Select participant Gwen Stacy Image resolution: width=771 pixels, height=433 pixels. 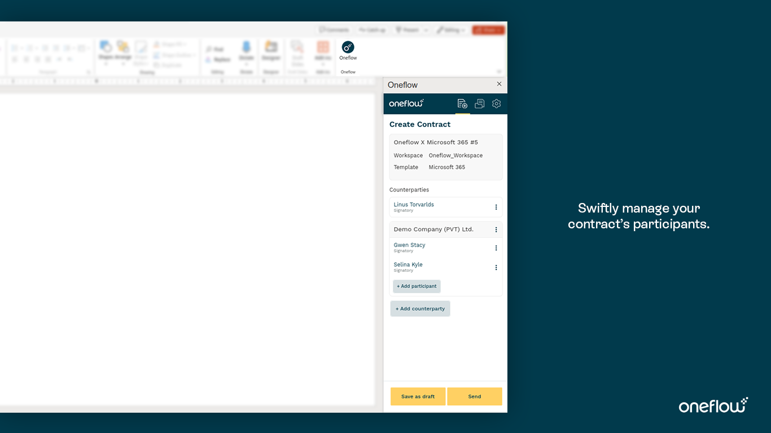[x=409, y=245]
